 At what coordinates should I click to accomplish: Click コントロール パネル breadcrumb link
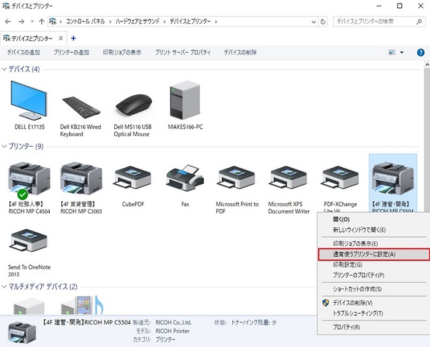point(85,21)
